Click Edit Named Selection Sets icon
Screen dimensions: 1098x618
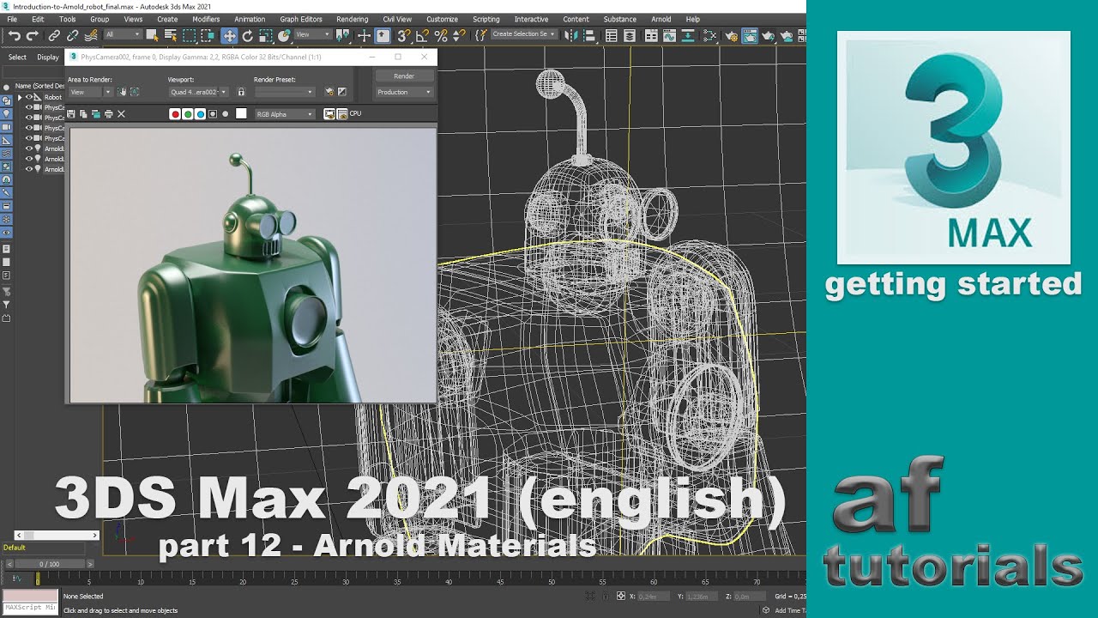coord(481,35)
